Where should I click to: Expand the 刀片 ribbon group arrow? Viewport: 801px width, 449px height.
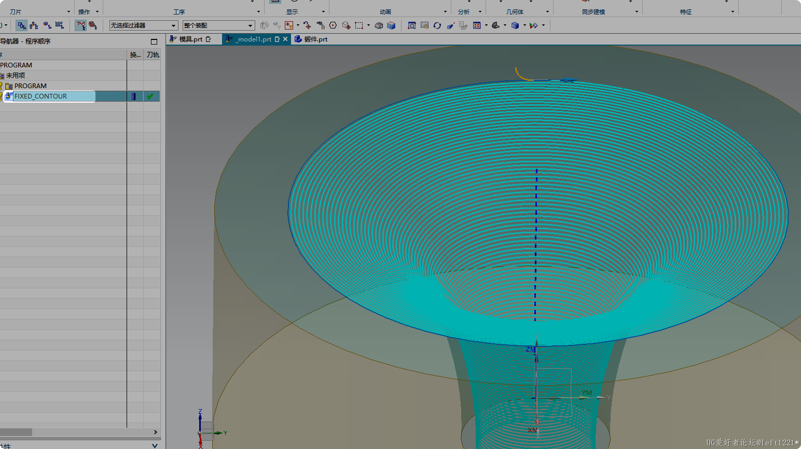[68, 12]
